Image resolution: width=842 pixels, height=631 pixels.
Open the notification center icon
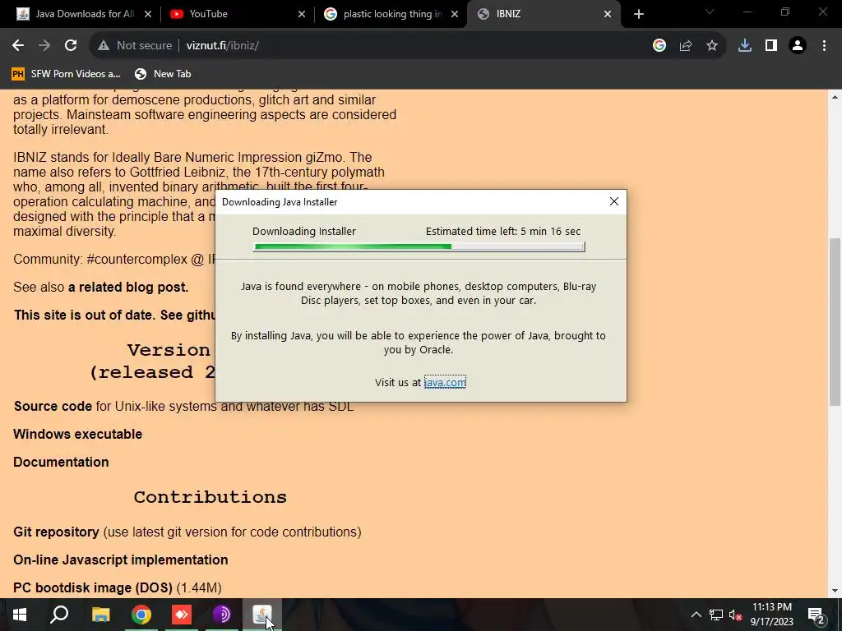click(817, 615)
